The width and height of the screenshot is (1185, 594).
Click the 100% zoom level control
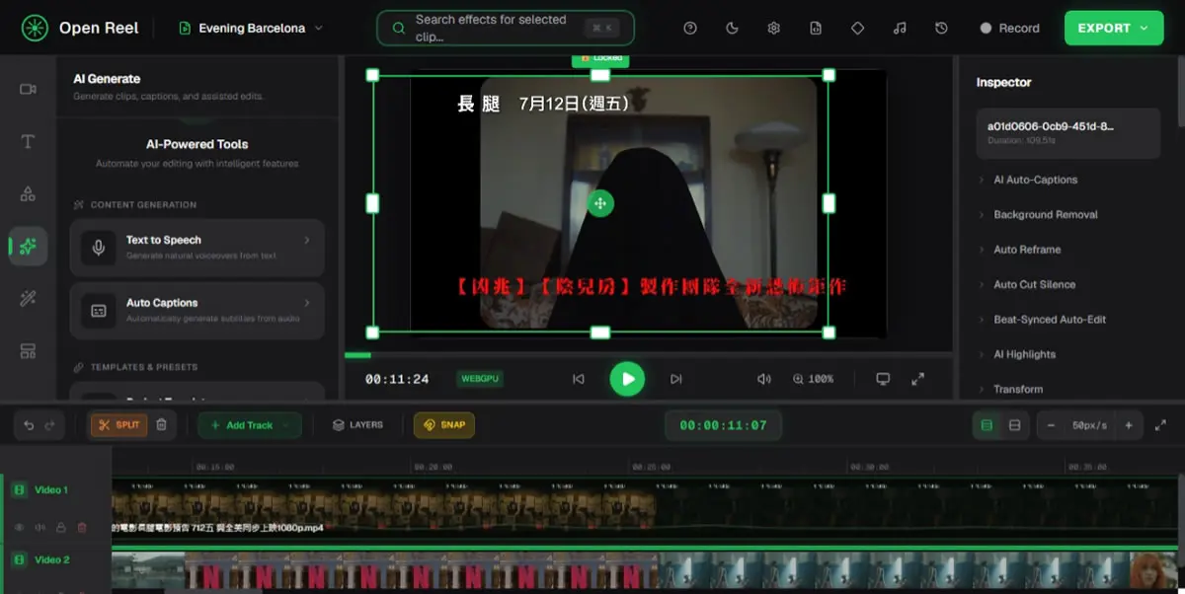point(813,379)
